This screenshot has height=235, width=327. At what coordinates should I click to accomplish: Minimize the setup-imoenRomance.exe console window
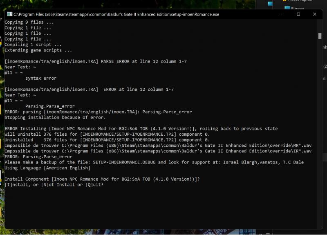click(x=282, y=14)
